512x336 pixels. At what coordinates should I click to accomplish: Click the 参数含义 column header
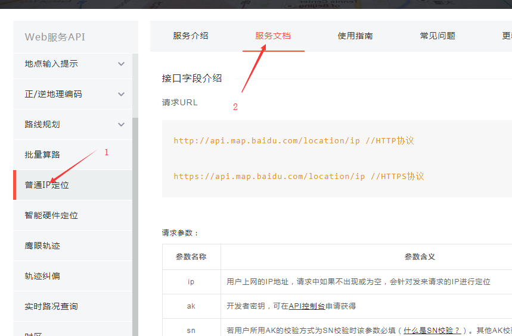420,257
